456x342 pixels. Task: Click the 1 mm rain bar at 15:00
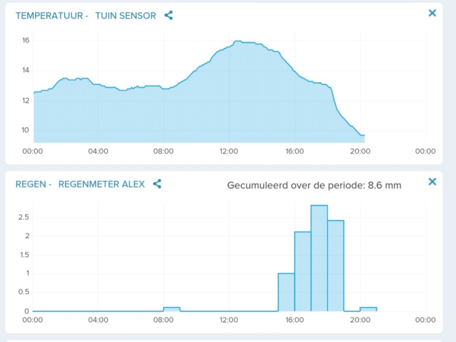tap(286, 292)
